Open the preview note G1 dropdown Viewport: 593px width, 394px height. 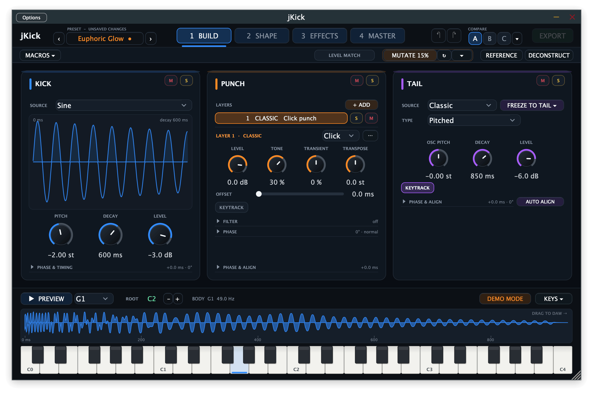(94, 299)
